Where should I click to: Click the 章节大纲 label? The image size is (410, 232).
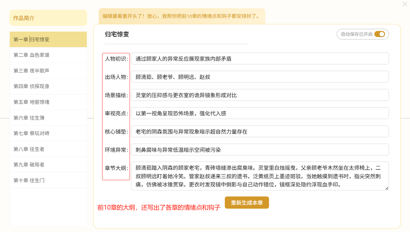pyautogui.click(x=117, y=168)
